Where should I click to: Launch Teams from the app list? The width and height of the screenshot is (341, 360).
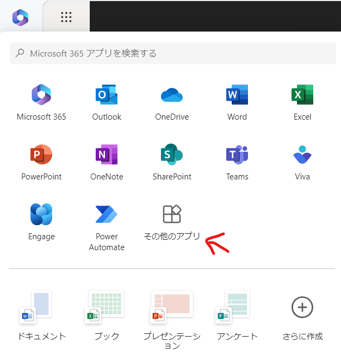point(237,162)
